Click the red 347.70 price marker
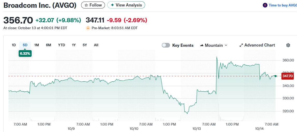The height and width of the screenshot is (132, 297). [x=288, y=76]
